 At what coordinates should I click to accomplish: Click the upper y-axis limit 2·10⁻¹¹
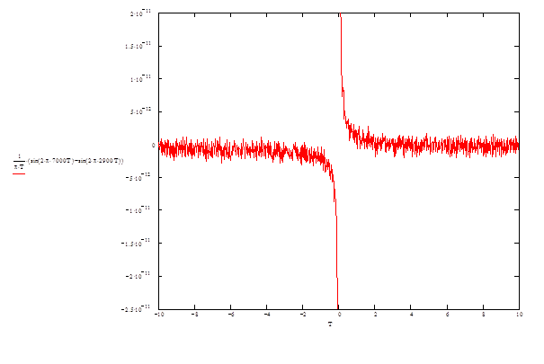[142, 14]
